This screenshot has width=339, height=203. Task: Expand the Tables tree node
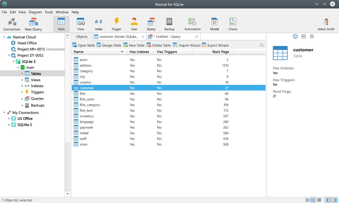[23, 74]
